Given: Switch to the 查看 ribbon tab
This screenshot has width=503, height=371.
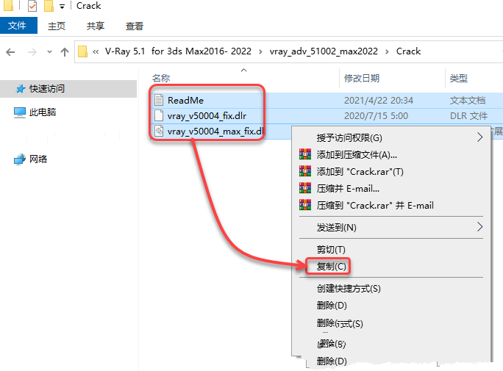Looking at the screenshot, I should (x=134, y=26).
